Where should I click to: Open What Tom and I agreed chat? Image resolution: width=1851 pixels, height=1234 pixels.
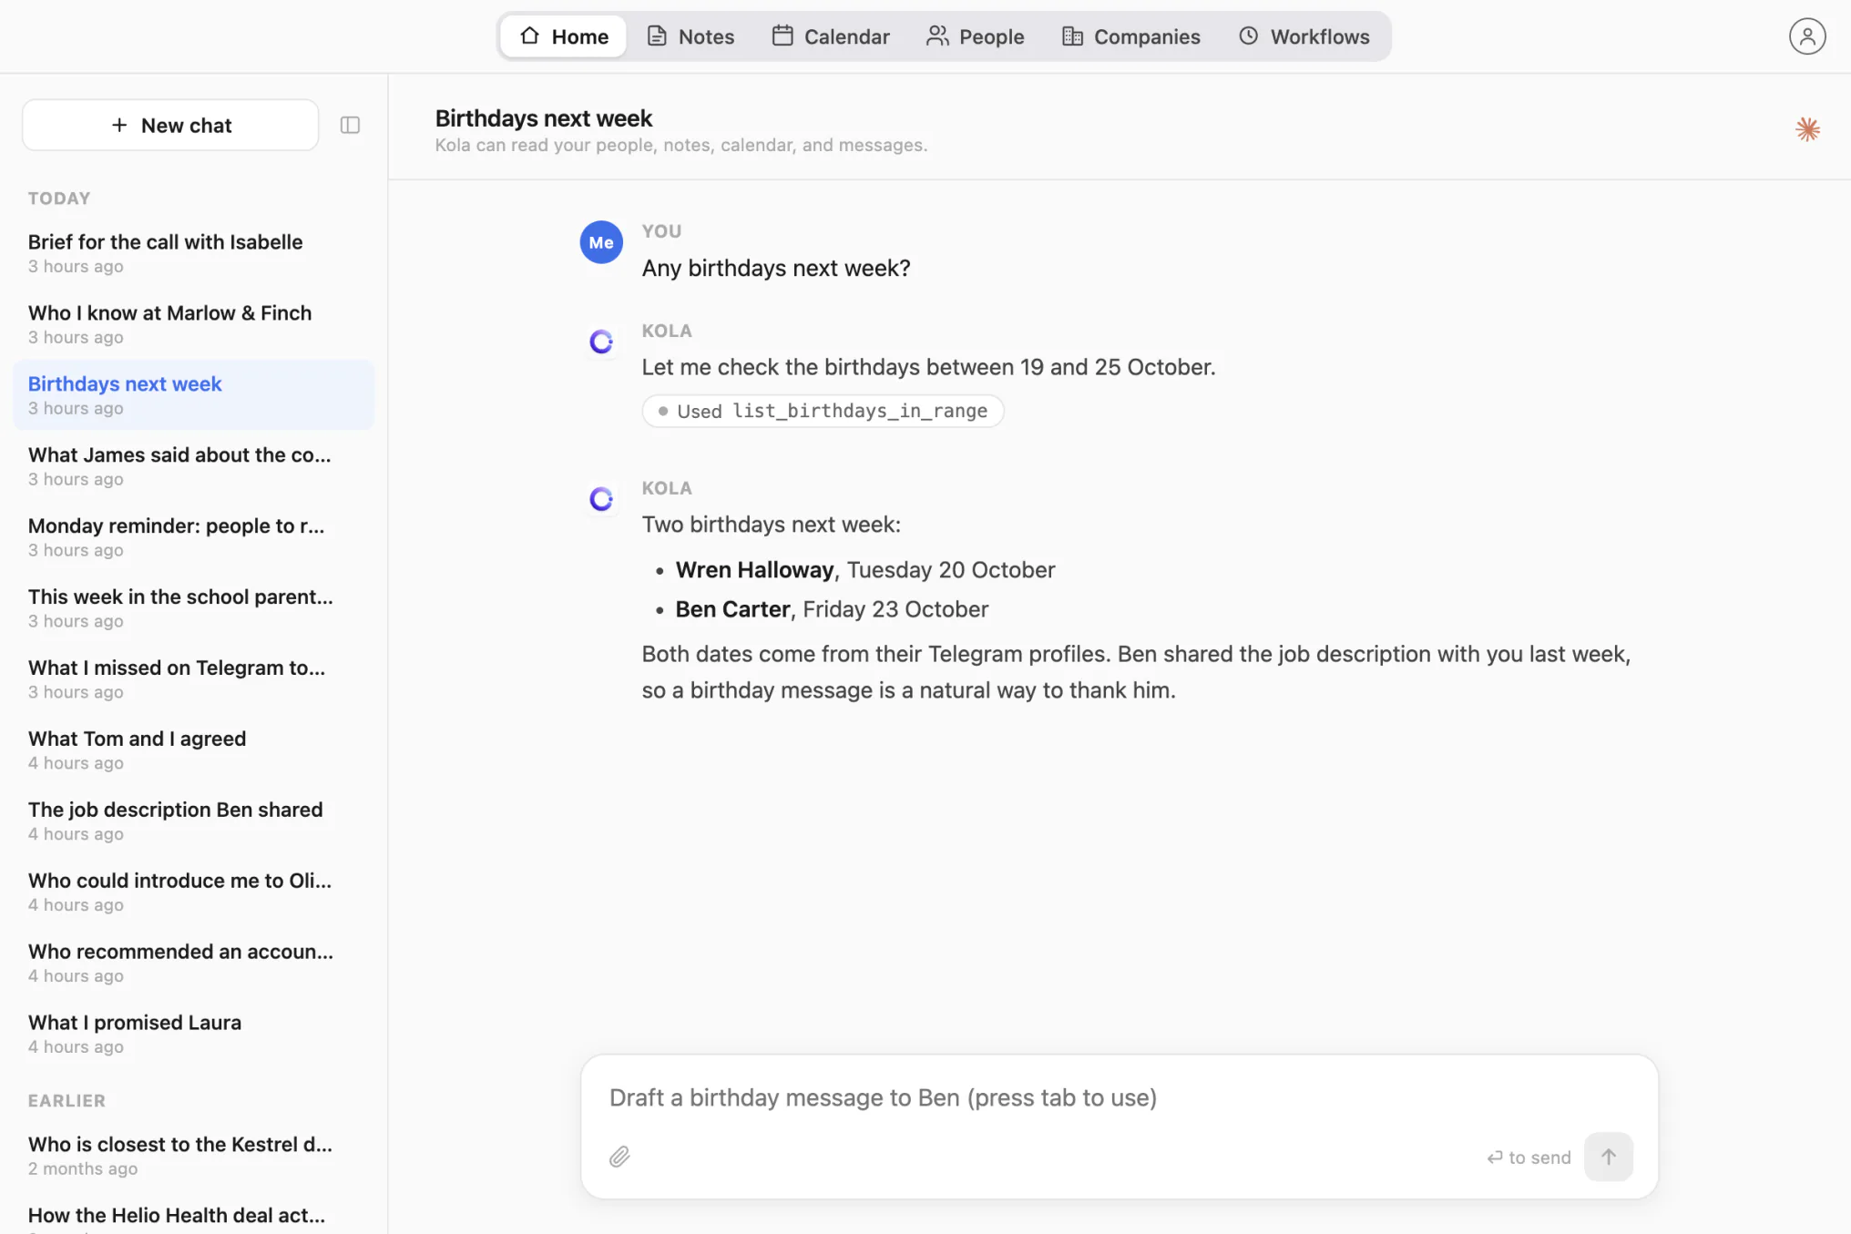point(193,750)
